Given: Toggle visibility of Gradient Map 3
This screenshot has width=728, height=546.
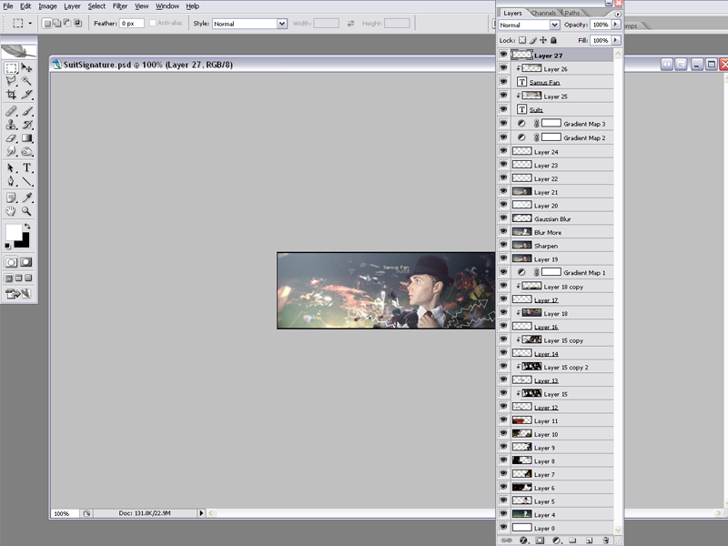Looking at the screenshot, I should tap(503, 124).
